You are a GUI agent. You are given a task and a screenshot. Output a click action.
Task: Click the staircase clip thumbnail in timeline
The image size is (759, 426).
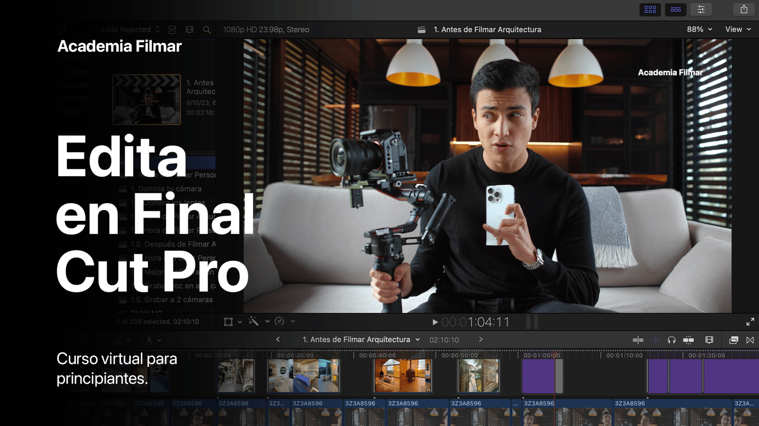(236, 376)
